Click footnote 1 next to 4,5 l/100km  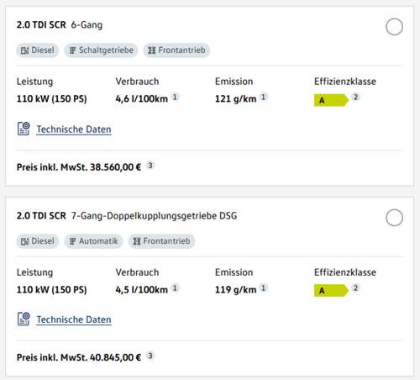[175, 288]
